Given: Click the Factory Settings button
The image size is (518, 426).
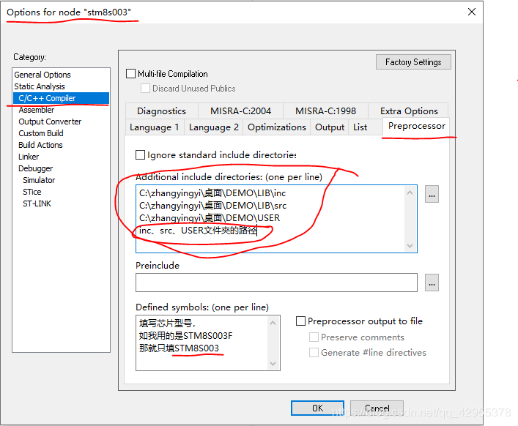Looking at the screenshot, I should (x=413, y=62).
